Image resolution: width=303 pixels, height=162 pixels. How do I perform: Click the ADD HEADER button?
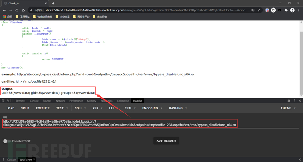(166, 141)
